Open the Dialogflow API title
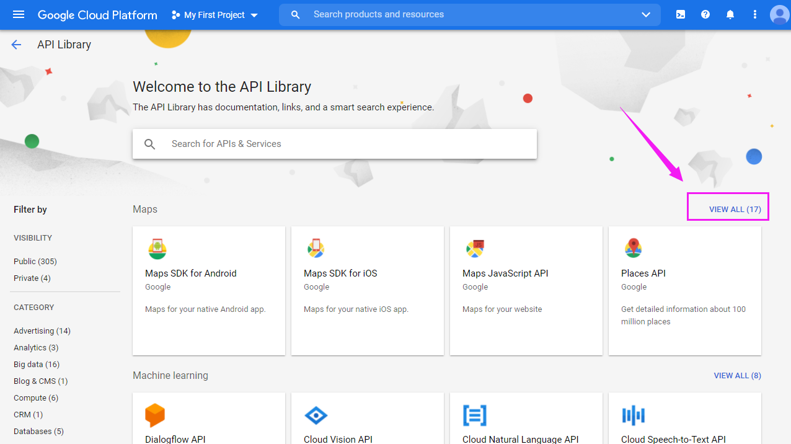This screenshot has height=444, width=791. (175, 439)
